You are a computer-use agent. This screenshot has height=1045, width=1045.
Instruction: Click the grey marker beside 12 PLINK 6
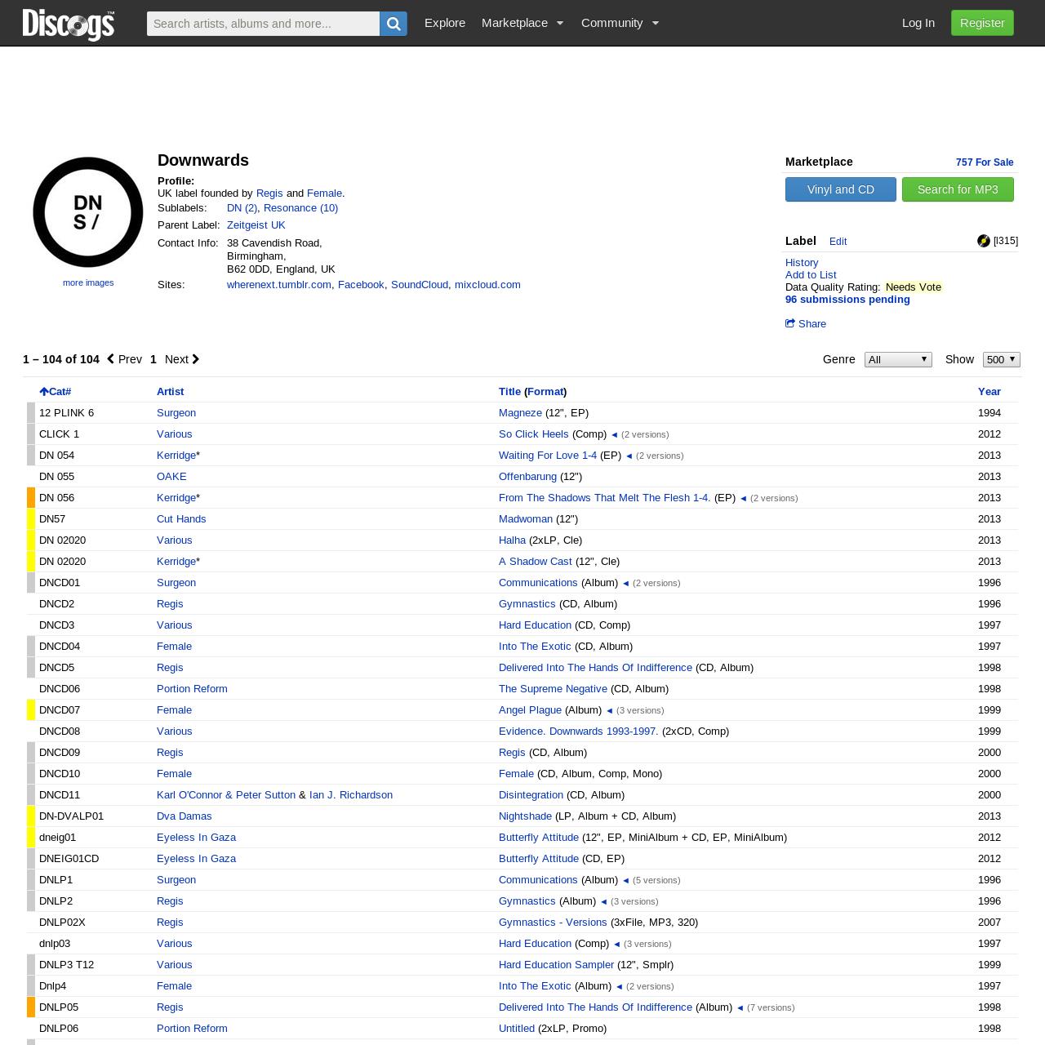click(31, 413)
